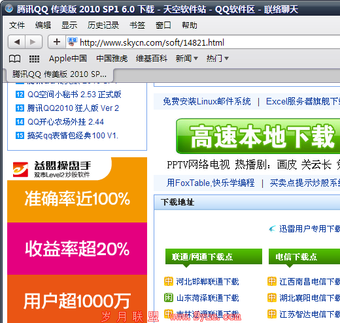Click Excel服务器旗舰 ad link

coord(303,101)
